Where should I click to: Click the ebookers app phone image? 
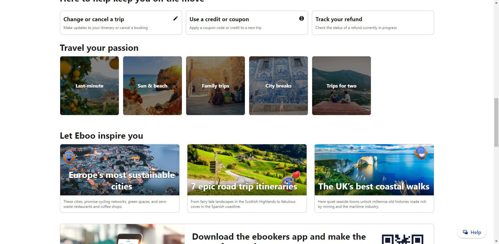pos(129,238)
